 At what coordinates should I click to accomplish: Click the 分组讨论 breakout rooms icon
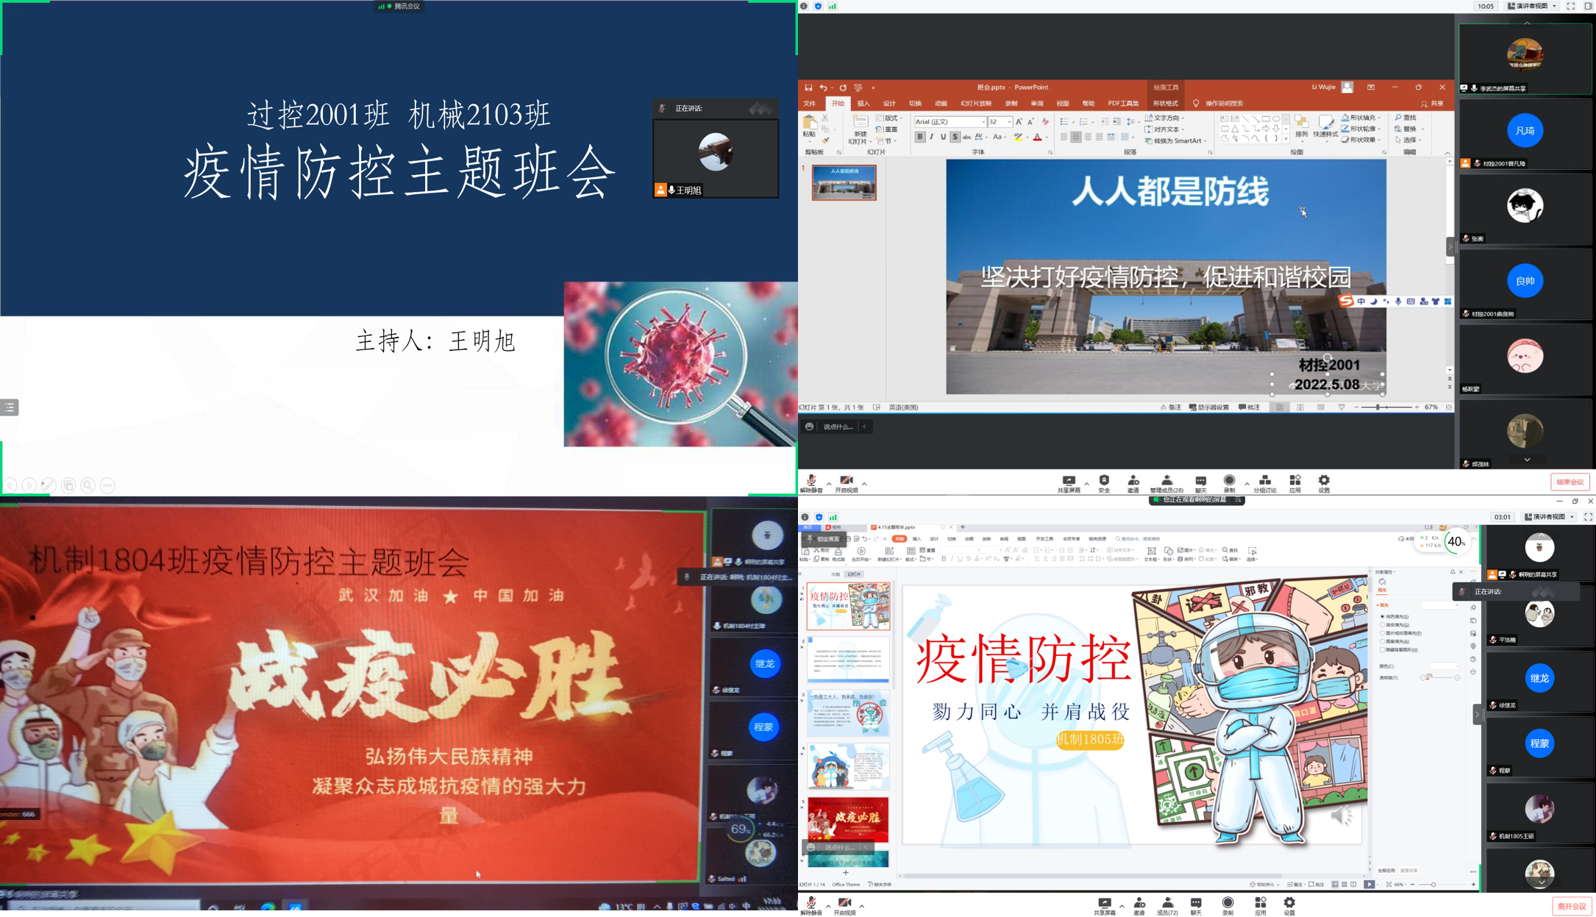tap(1264, 482)
